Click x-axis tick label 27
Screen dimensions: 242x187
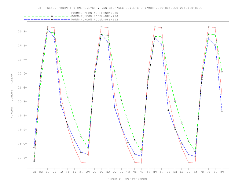coord(95,172)
